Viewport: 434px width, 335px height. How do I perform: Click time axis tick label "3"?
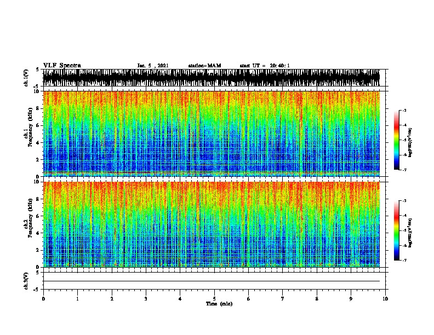pyautogui.click(x=146, y=298)
